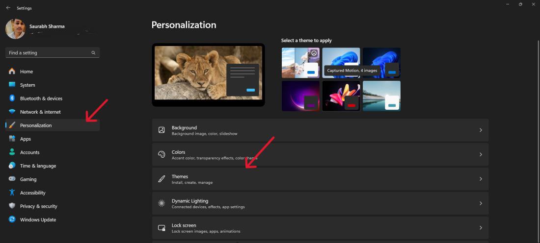Click the Accessibility figure icon

(12, 193)
